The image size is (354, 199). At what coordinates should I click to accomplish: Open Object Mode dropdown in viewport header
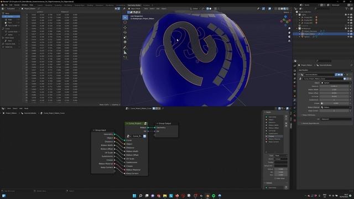pos(136,9)
